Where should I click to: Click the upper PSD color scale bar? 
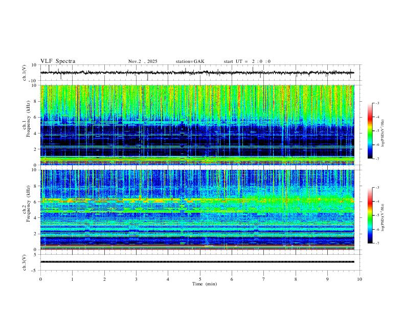(x=370, y=131)
